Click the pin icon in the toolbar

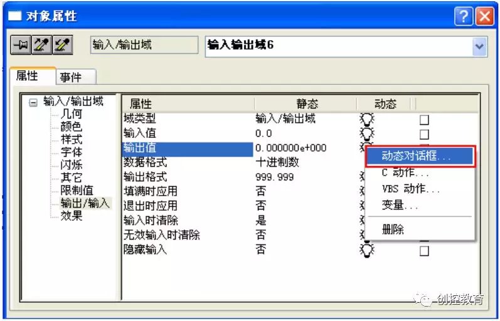tap(19, 46)
